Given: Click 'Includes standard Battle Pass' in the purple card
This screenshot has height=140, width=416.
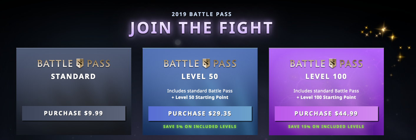Looking at the screenshot, I should [x=326, y=91].
